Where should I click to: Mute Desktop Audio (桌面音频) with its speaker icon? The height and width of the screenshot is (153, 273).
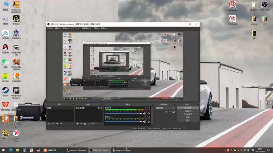[x=144, y=113]
